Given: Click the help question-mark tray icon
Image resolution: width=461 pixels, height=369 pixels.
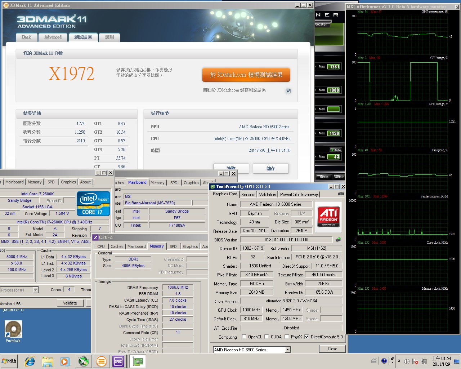Looking at the screenshot, I should pyautogui.click(x=384, y=360).
